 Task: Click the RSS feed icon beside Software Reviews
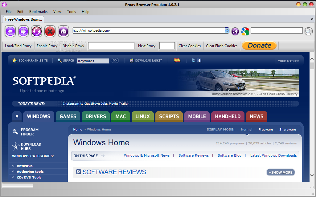[79, 172]
